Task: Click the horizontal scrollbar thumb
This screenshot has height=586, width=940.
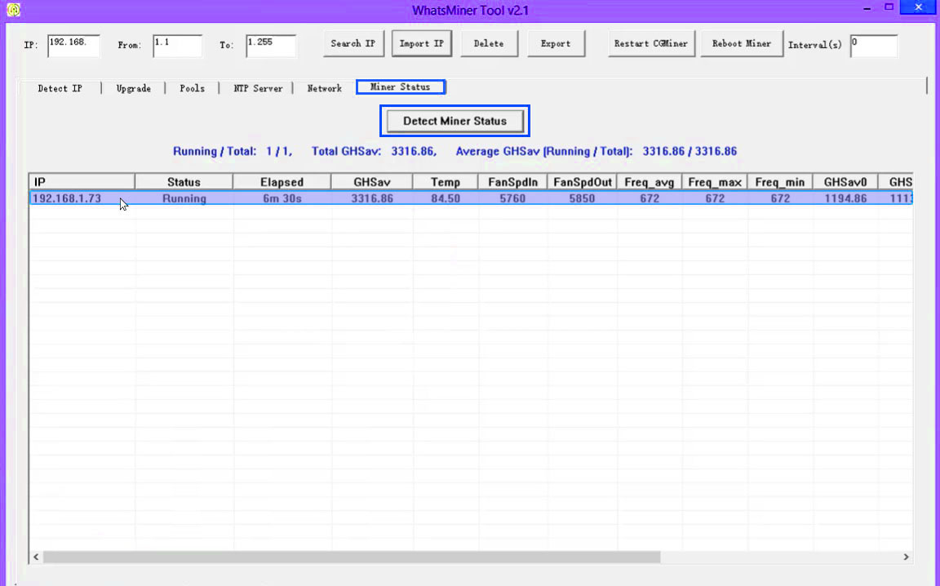Action: [x=352, y=557]
